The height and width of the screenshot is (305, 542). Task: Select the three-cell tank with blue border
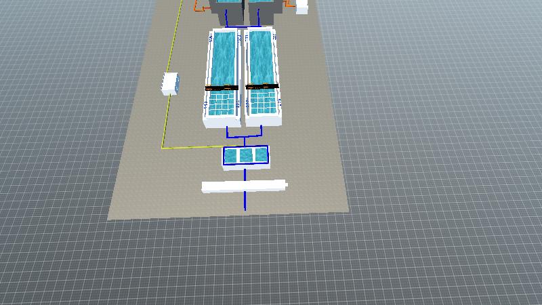pyautogui.click(x=246, y=157)
